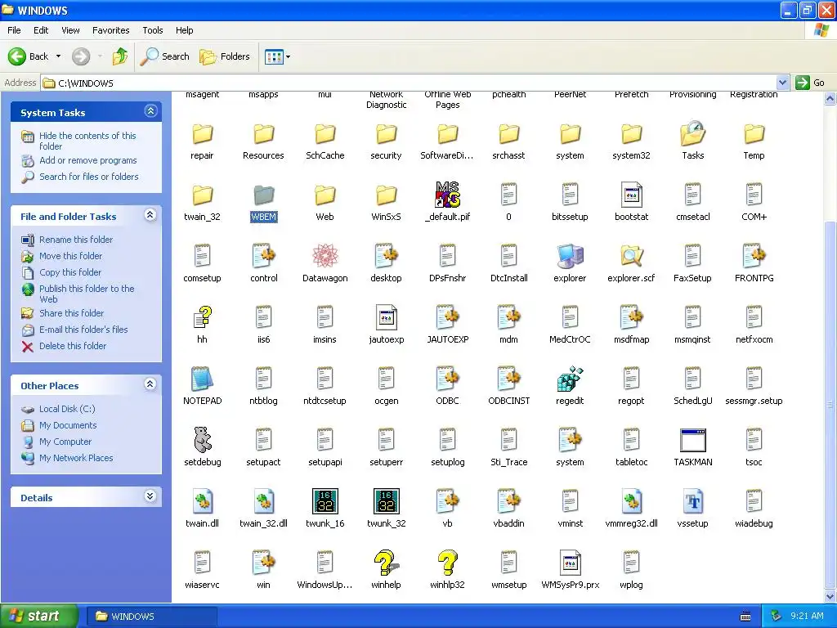Screen dimensions: 837x628
Task: Select the TASKMAN window icon
Action: tap(692, 440)
